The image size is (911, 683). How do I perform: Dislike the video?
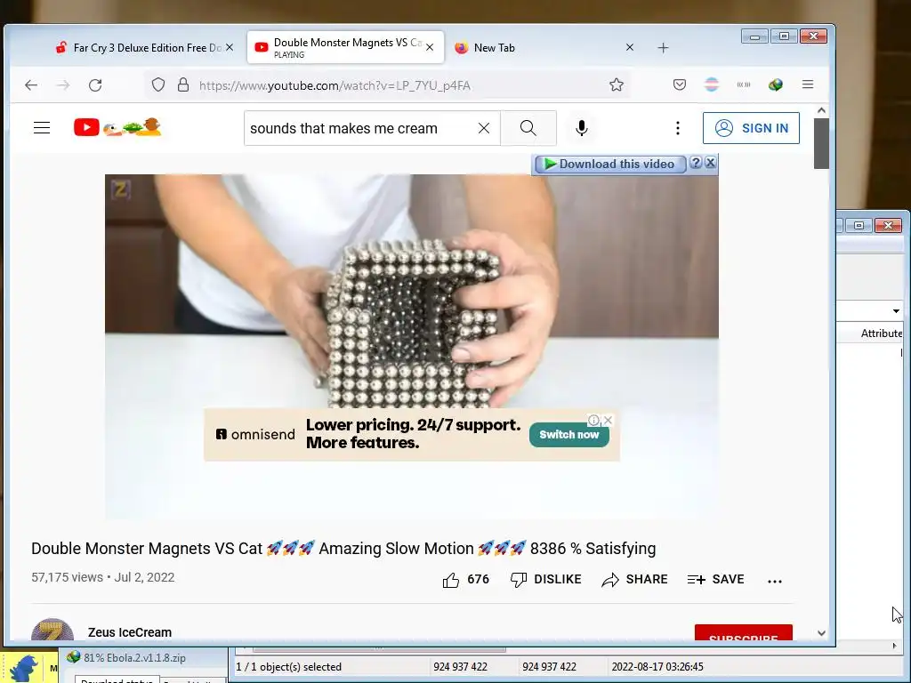point(545,580)
